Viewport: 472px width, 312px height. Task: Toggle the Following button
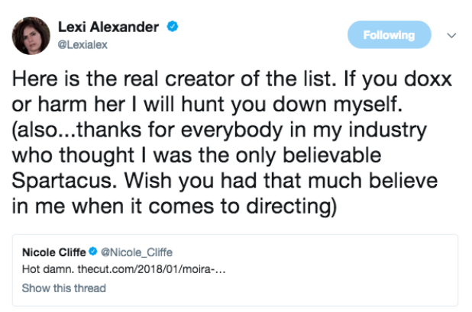pos(389,35)
